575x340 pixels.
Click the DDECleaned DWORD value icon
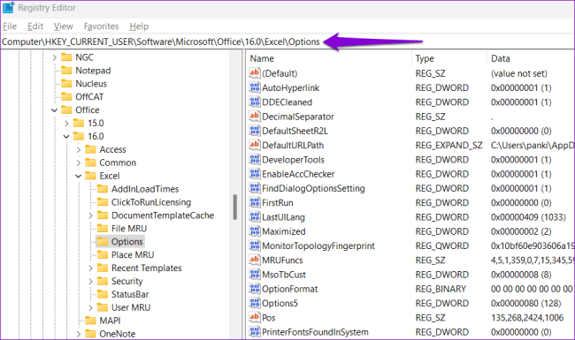(x=255, y=102)
